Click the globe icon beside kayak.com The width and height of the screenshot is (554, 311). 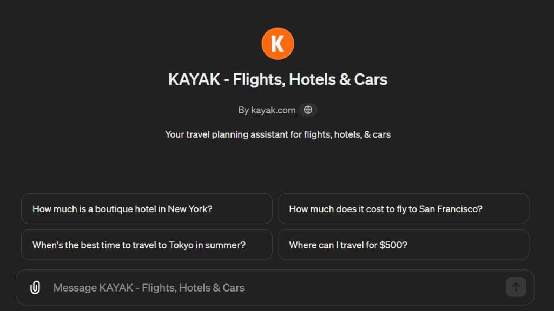(308, 110)
